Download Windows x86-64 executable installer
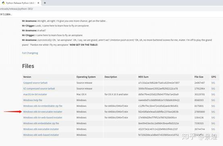 click(43, 112)
